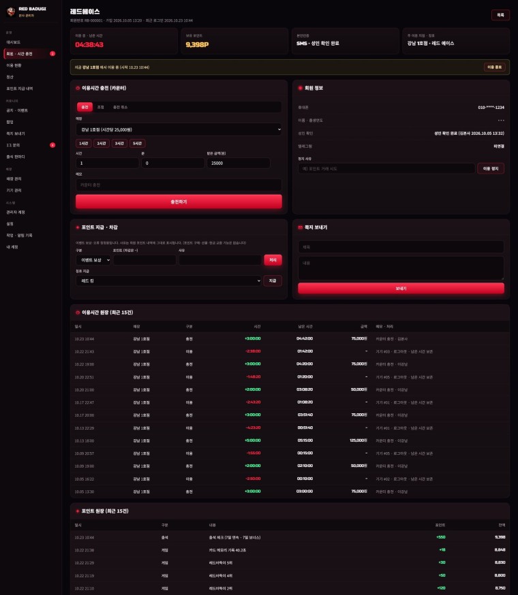
Task: Click the 충전하기 button
Action: click(179, 202)
